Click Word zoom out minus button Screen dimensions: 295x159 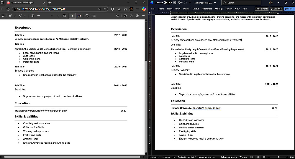(x=269, y=157)
